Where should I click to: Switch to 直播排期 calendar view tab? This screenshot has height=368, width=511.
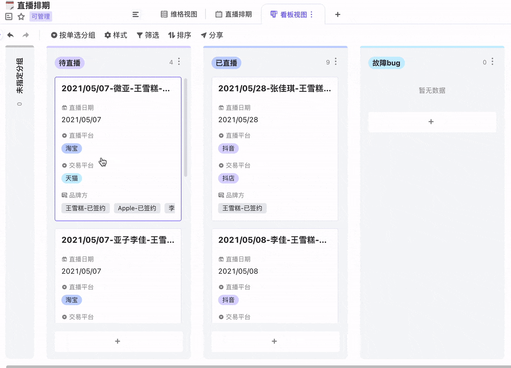[x=234, y=14]
